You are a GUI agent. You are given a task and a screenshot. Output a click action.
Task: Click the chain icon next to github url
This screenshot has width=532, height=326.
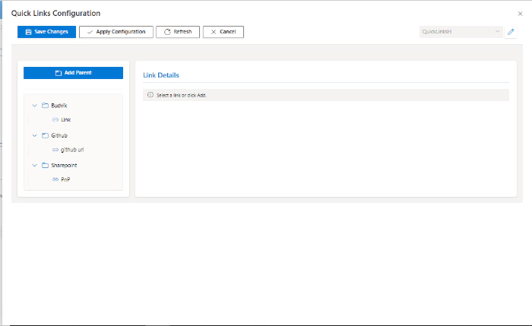(x=55, y=150)
